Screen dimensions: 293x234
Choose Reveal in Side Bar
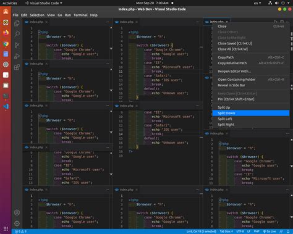[251, 85]
